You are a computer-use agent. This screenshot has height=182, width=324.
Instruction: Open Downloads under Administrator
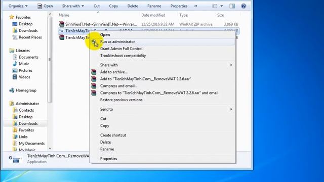point(25,123)
